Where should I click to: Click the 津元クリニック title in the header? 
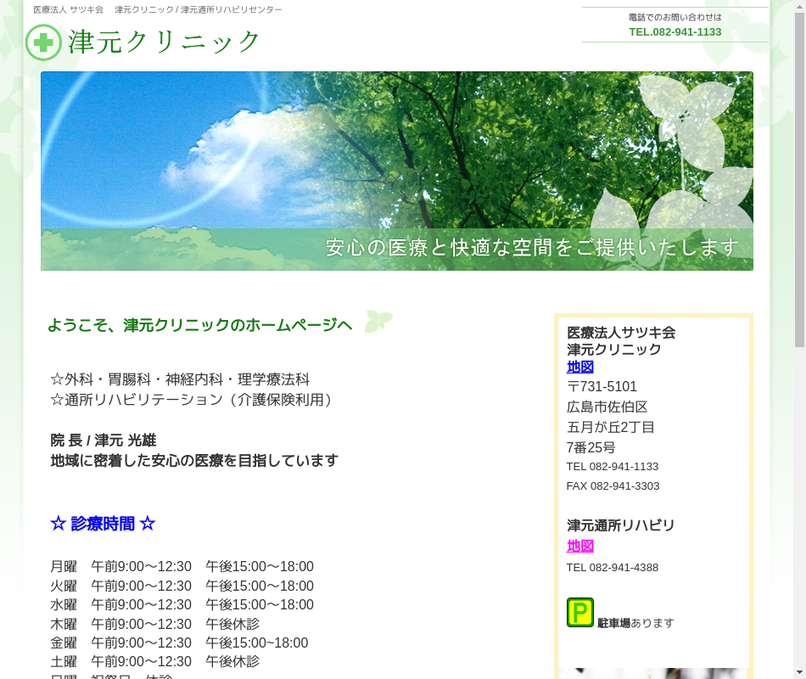(165, 42)
